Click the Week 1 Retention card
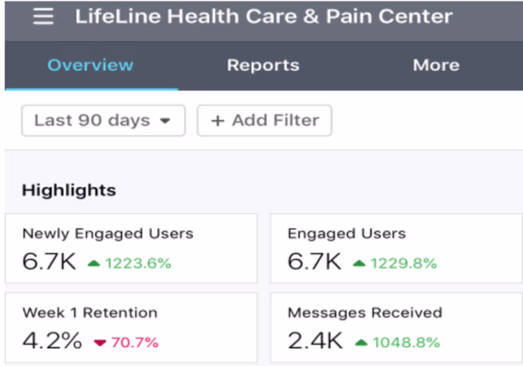Screen dimensions: 523x366 [131, 327]
